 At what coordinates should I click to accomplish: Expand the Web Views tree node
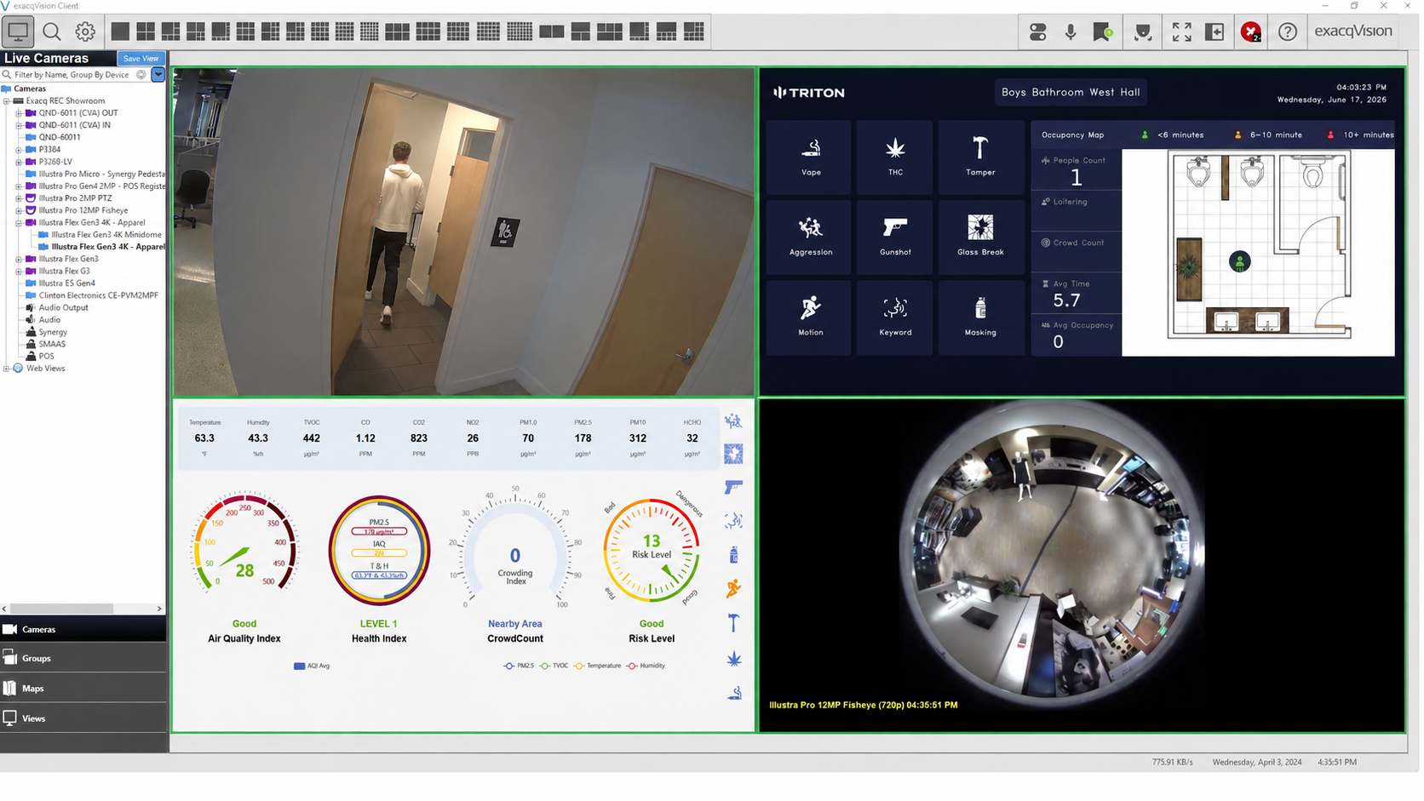pos(7,369)
